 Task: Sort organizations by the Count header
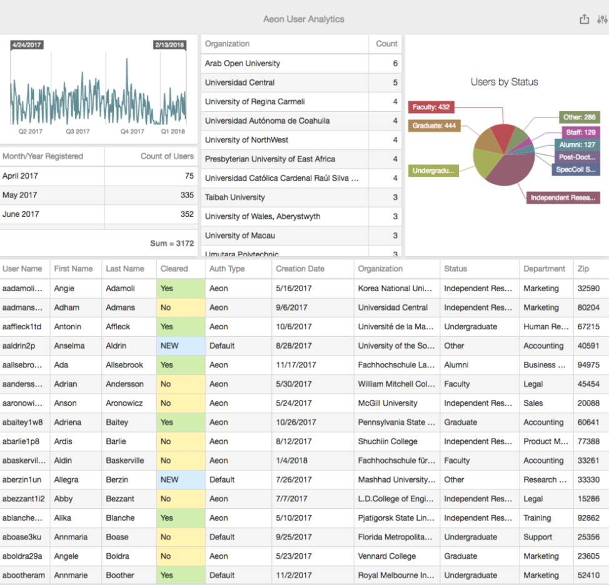(386, 44)
